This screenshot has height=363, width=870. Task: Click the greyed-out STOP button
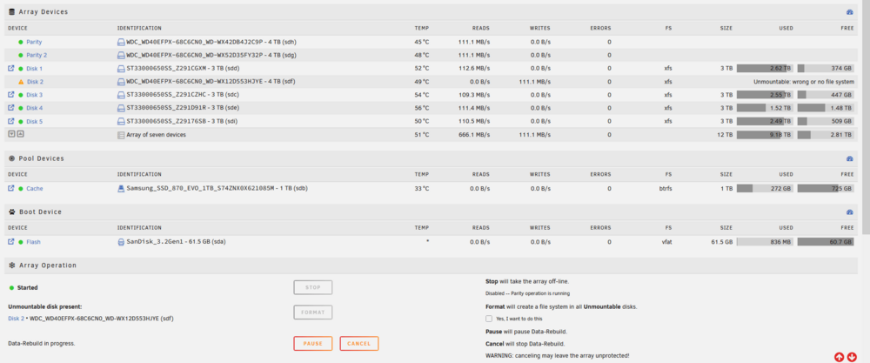[x=313, y=287]
